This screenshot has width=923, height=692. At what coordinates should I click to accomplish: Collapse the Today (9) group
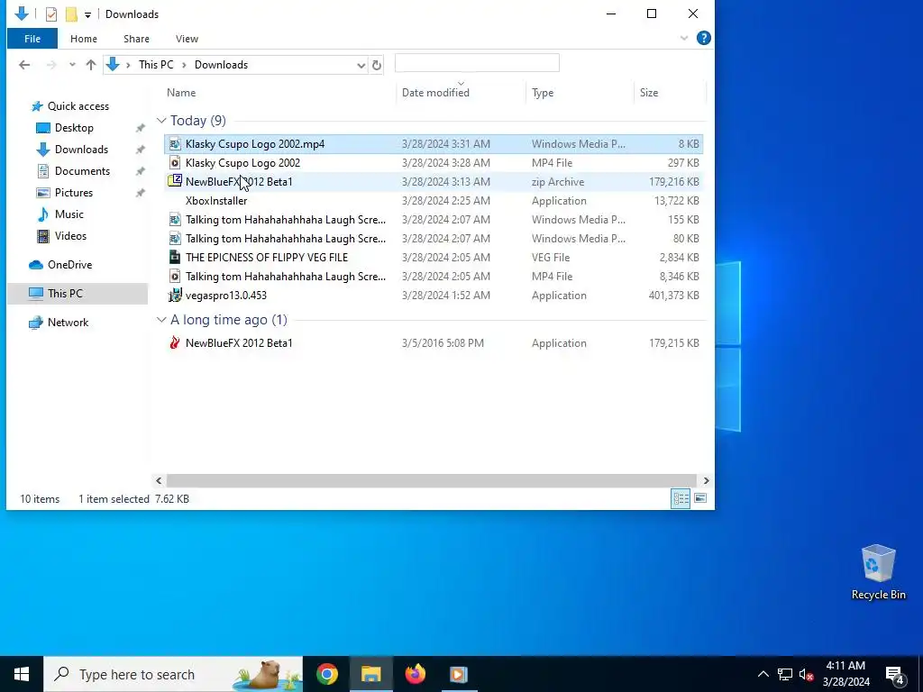click(x=161, y=120)
